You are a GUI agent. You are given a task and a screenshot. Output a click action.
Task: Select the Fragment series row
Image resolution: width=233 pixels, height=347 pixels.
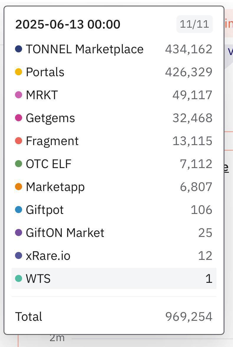click(x=114, y=141)
